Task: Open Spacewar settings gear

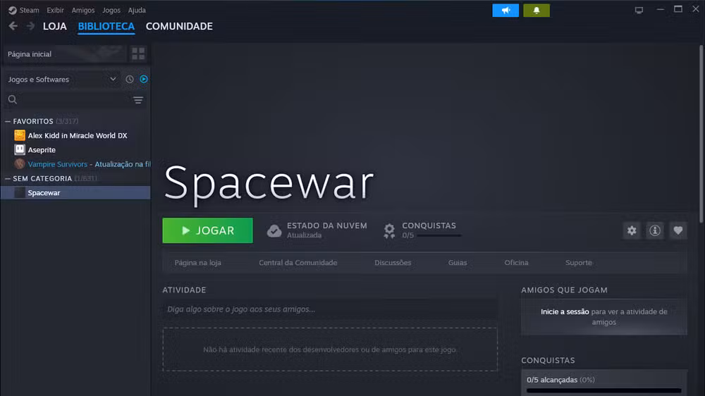Action: click(x=632, y=230)
